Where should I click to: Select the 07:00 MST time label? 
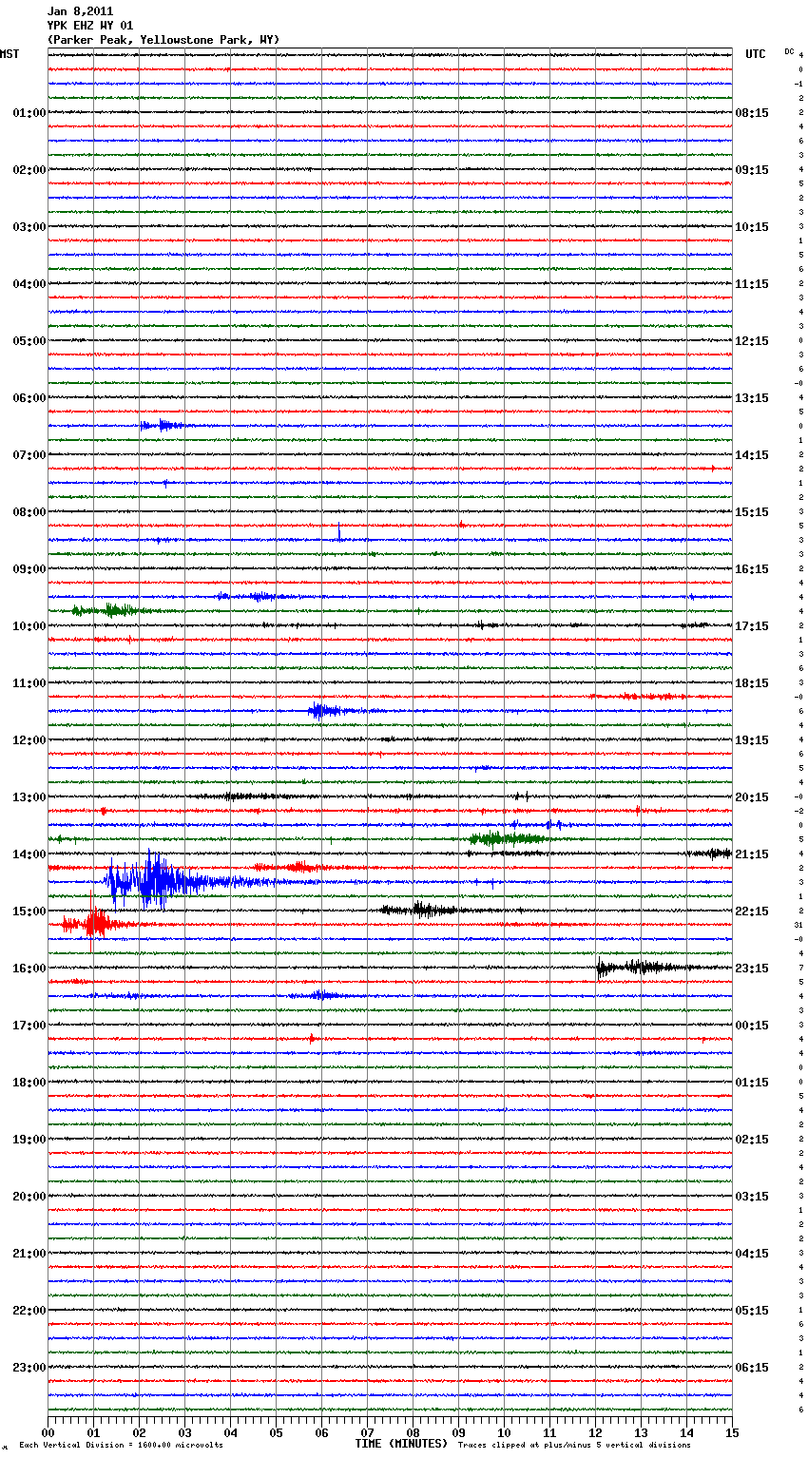[29, 455]
